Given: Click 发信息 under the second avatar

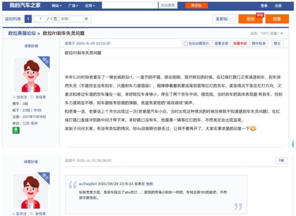Looking at the screenshot, I should pos(38,214).
